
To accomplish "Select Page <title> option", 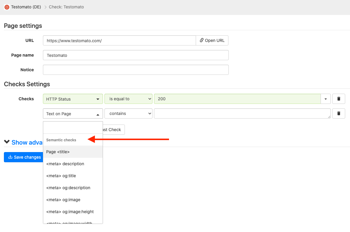I will (x=73, y=152).
